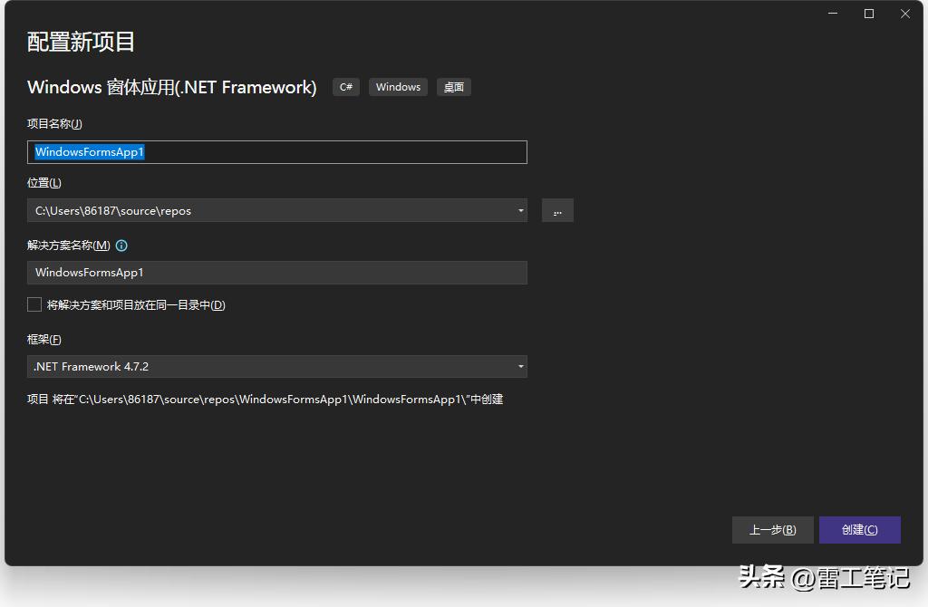Toggle the same-directory checkbox off
Viewport: 928px width, 607px height.
pos(34,304)
